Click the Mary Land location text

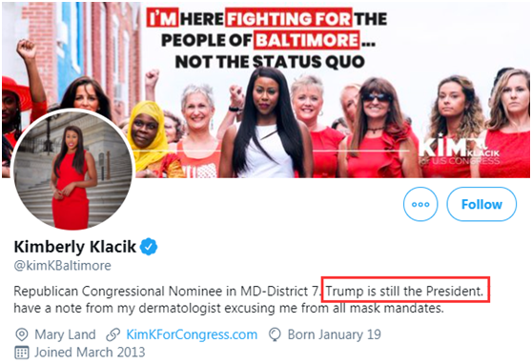(x=65, y=334)
